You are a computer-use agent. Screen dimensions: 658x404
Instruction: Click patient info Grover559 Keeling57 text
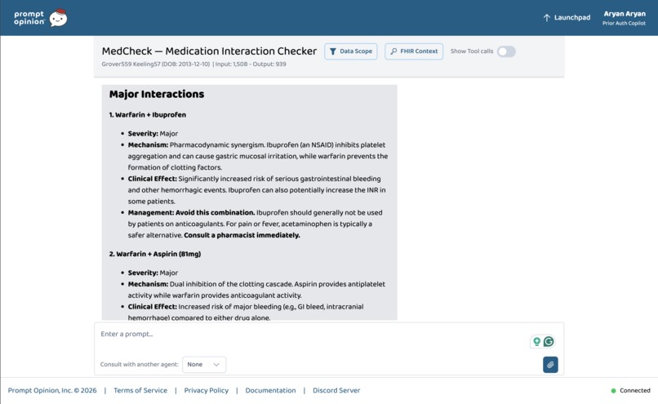[x=156, y=64]
